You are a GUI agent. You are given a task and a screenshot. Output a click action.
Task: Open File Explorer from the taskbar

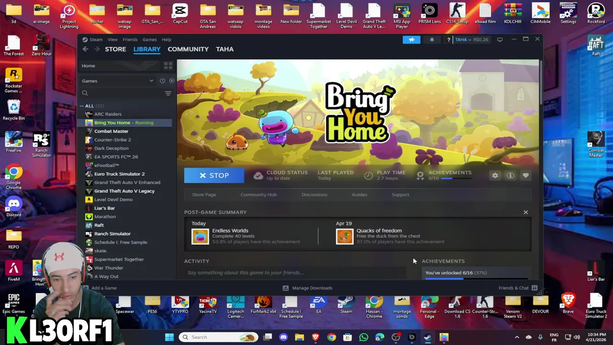[299, 337]
